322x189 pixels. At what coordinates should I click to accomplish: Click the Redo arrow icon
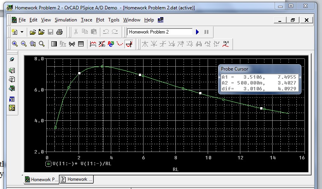[x=115, y=32]
